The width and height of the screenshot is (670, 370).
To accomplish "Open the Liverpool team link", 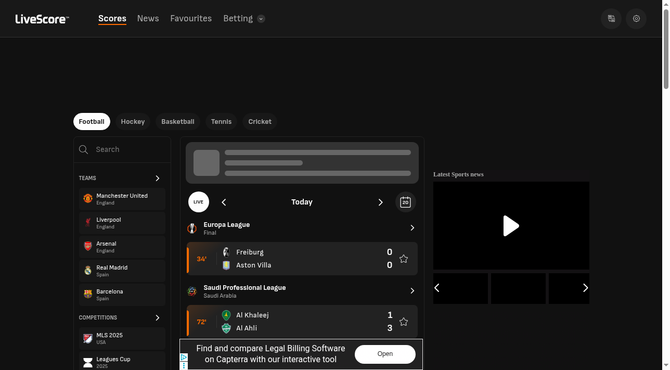I will click(x=122, y=223).
